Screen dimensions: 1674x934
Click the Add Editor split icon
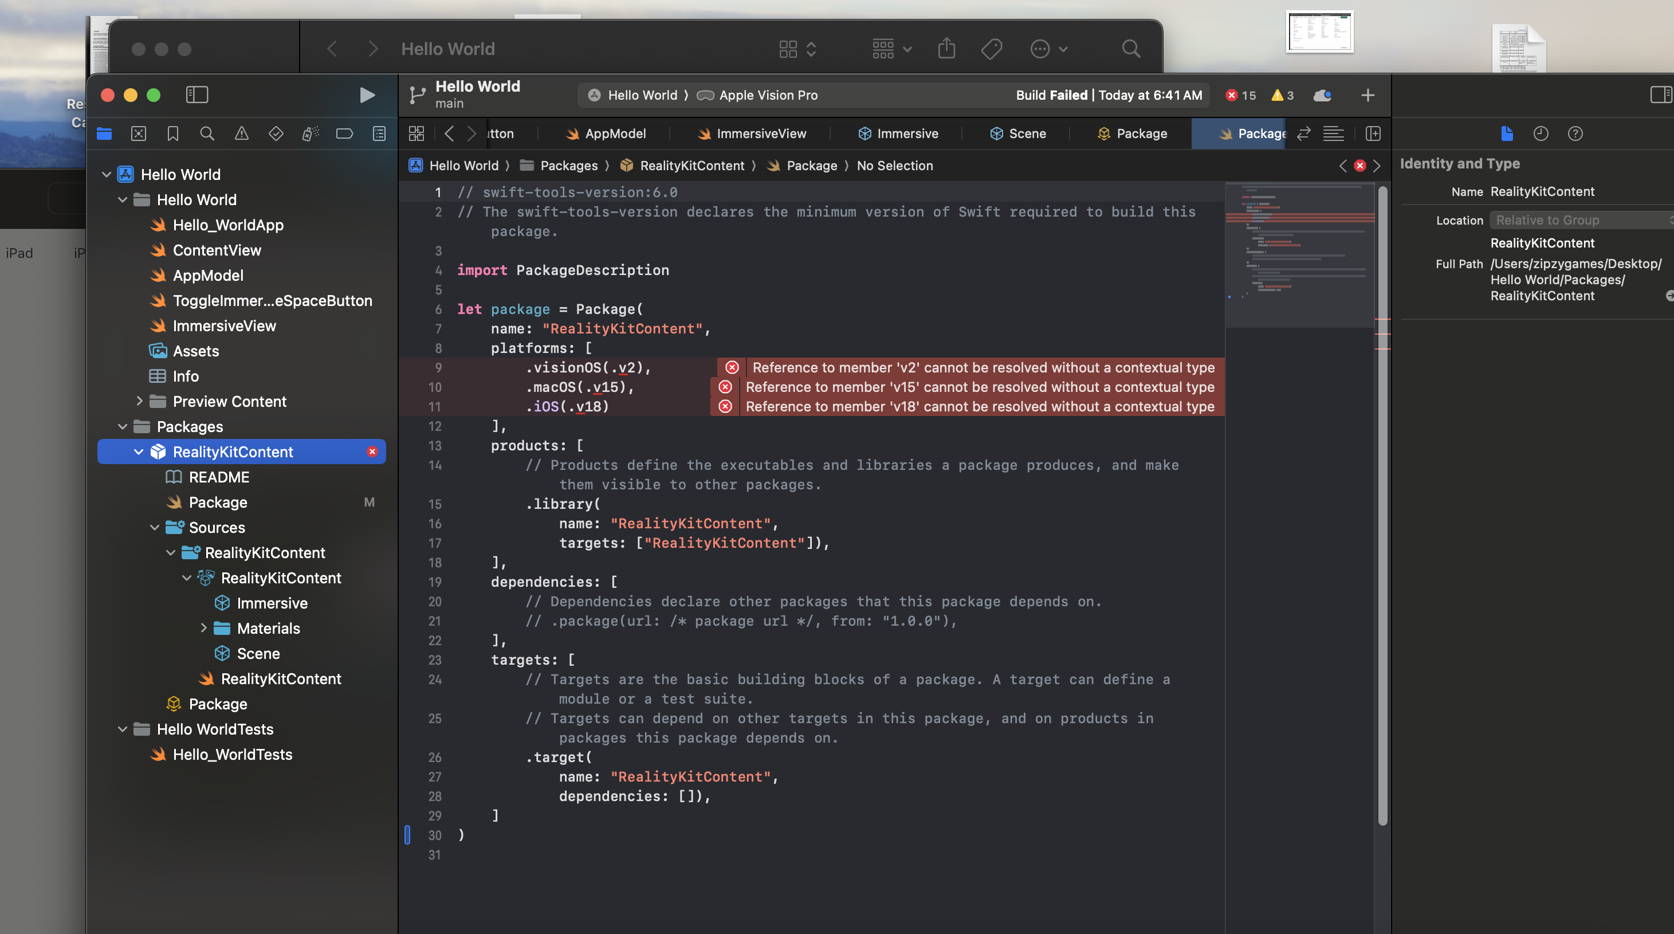(x=1373, y=134)
